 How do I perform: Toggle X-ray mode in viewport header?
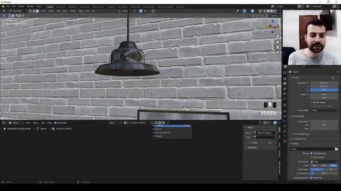click(260, 11)
